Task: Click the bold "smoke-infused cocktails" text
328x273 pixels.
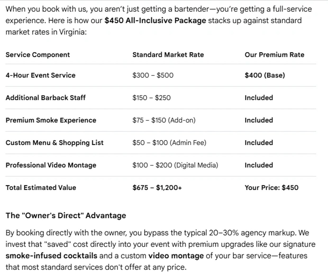Action: coord(51,256)
